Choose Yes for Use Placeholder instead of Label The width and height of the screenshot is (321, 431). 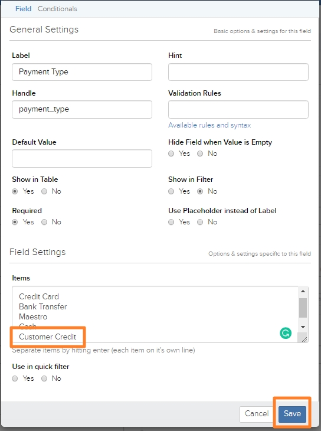tap(171, 222)
